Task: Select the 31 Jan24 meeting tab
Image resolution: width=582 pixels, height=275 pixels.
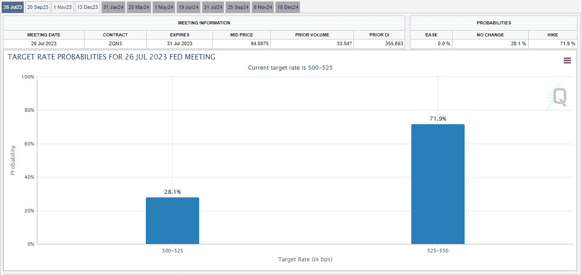Action: (x=113, y=7)
